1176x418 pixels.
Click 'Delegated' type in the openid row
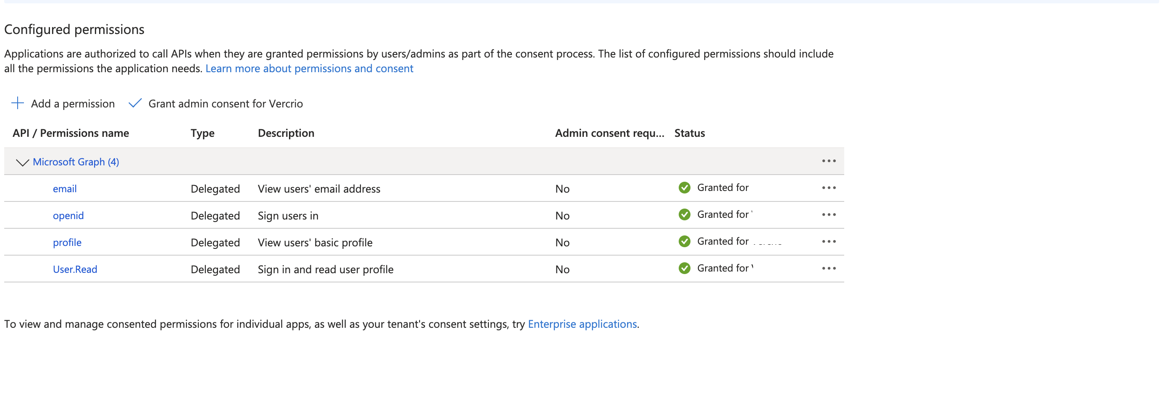[215, 216]
